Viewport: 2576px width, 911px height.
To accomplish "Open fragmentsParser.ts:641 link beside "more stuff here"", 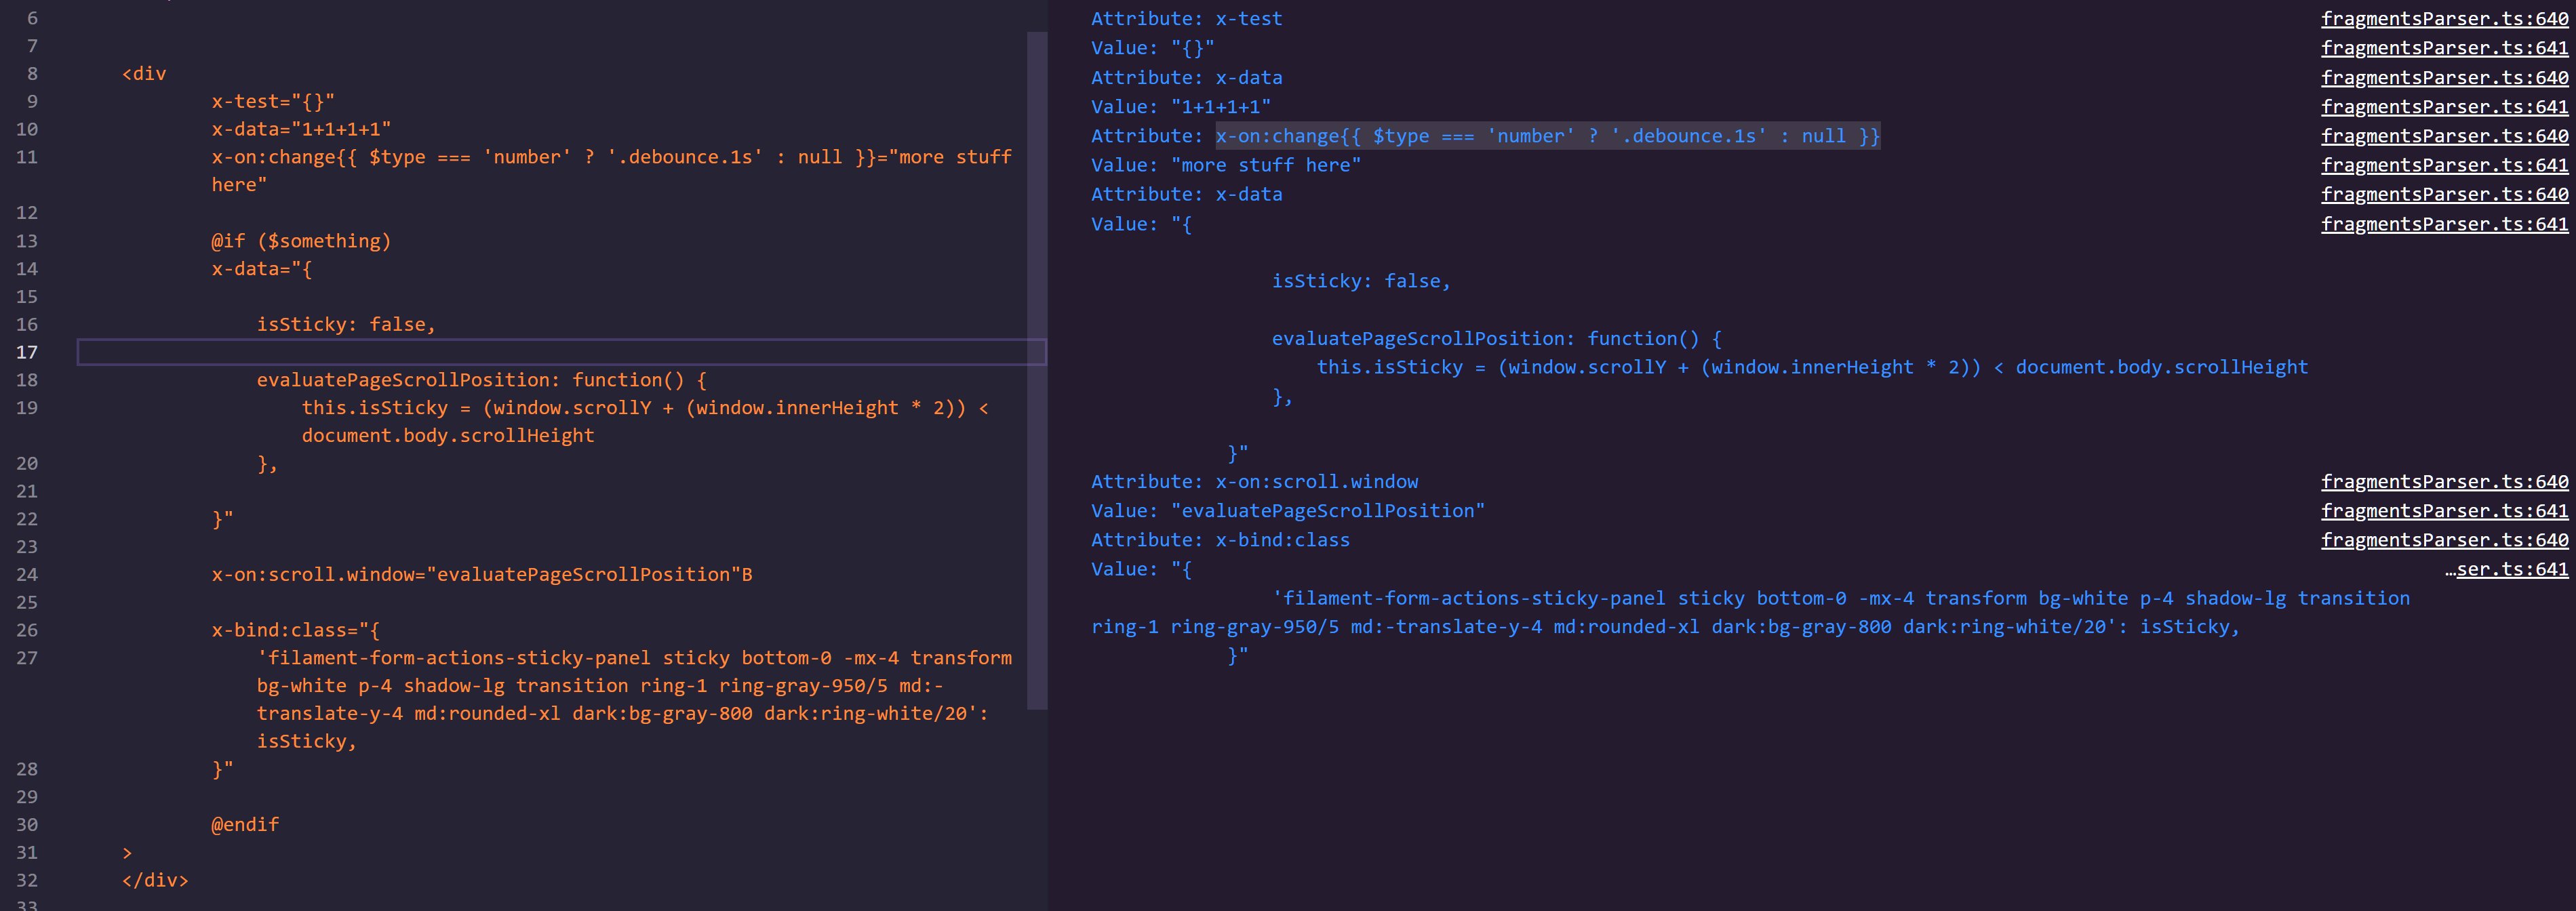I will [x=2443, y=165].
